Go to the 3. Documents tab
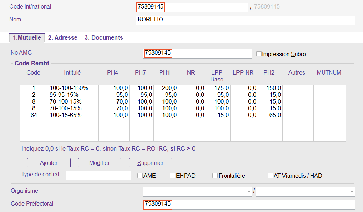Screen dimensions: 363x212 tap(104, 37)
